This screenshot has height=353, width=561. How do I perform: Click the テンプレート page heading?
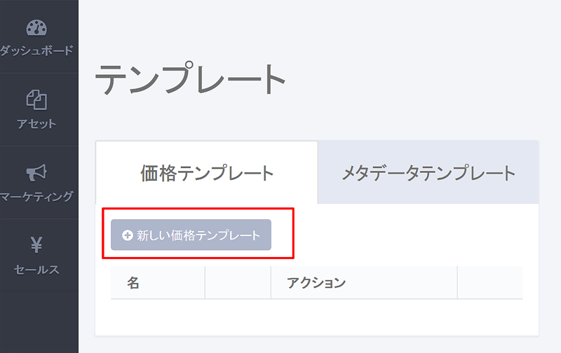click(190, 78)
